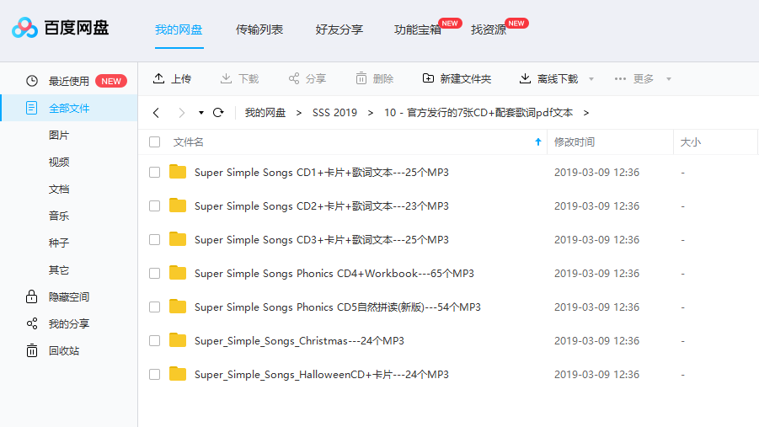
Task: Go back with the left arrow
Action: click(156, 113)
